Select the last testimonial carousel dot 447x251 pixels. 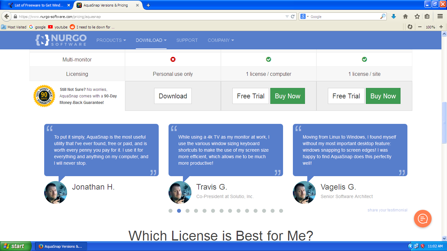[x=281, y=211]
